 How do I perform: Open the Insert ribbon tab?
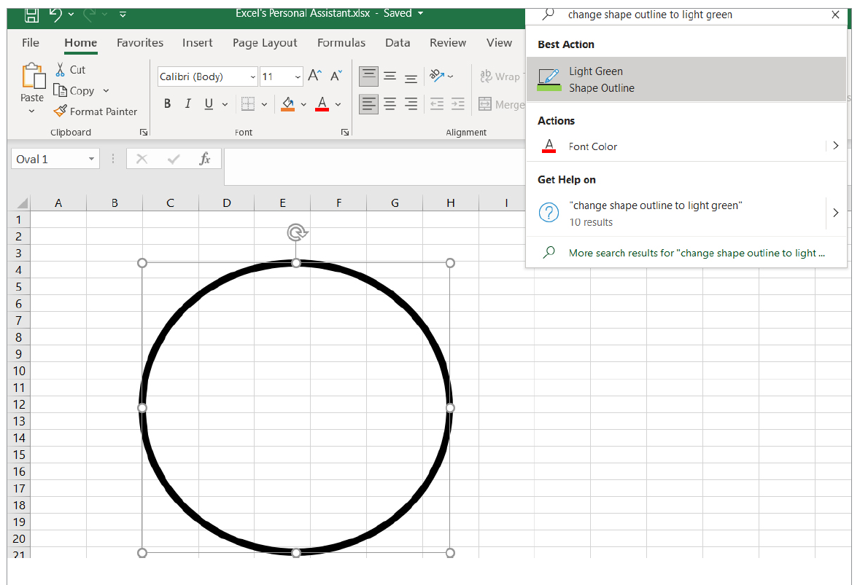click(198, 43)
